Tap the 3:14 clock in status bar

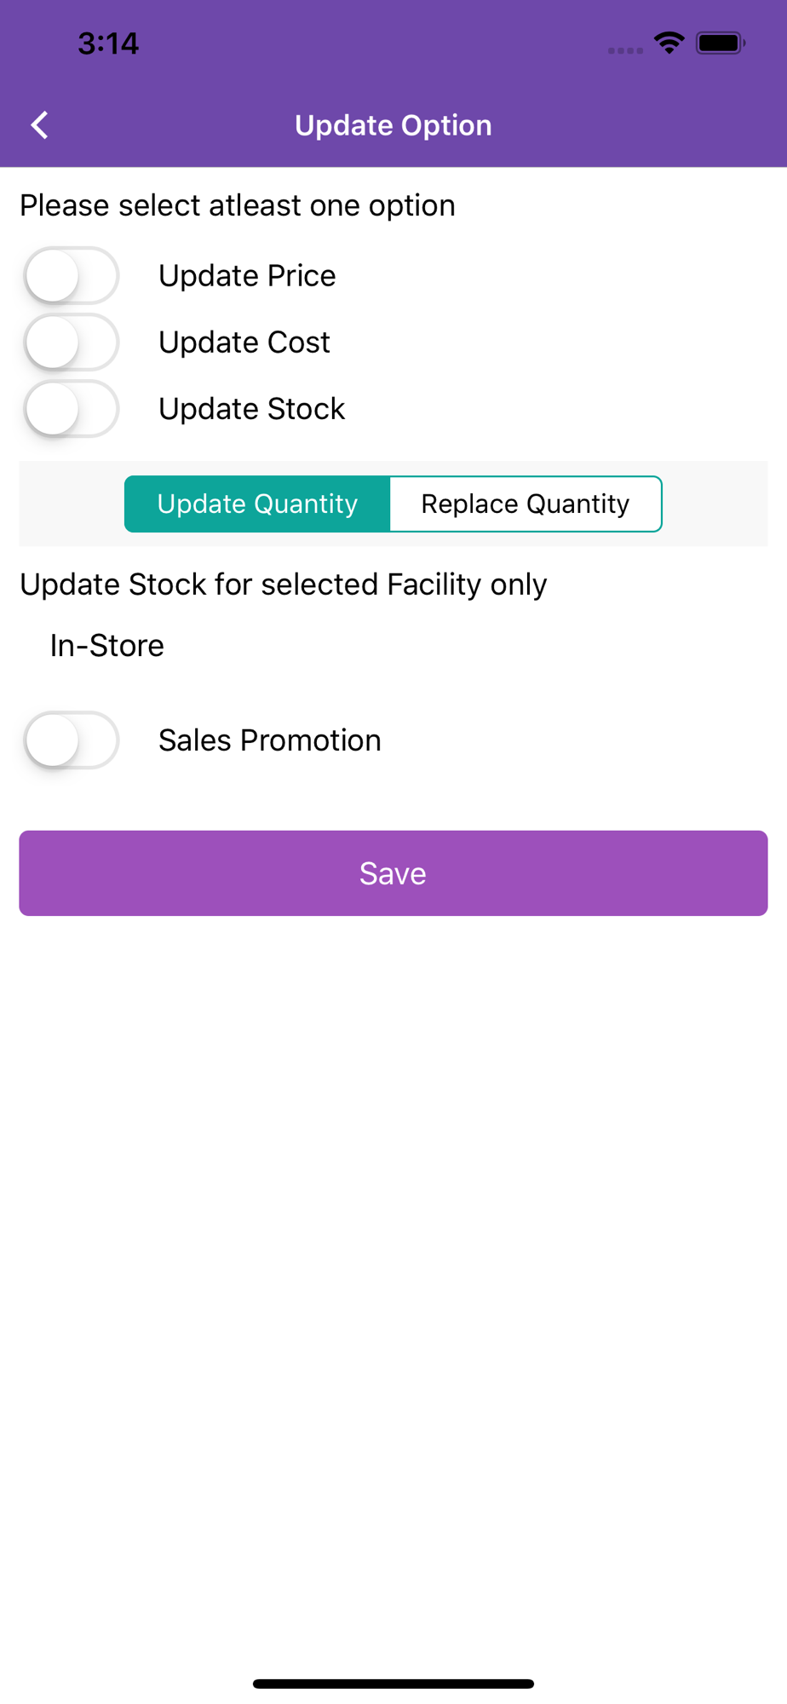pyautogui.click(x=108, y=43)
